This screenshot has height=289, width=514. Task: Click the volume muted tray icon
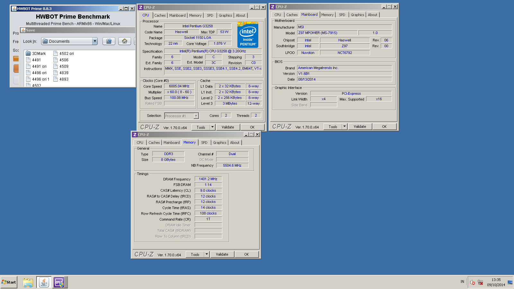tap(472, 282)
